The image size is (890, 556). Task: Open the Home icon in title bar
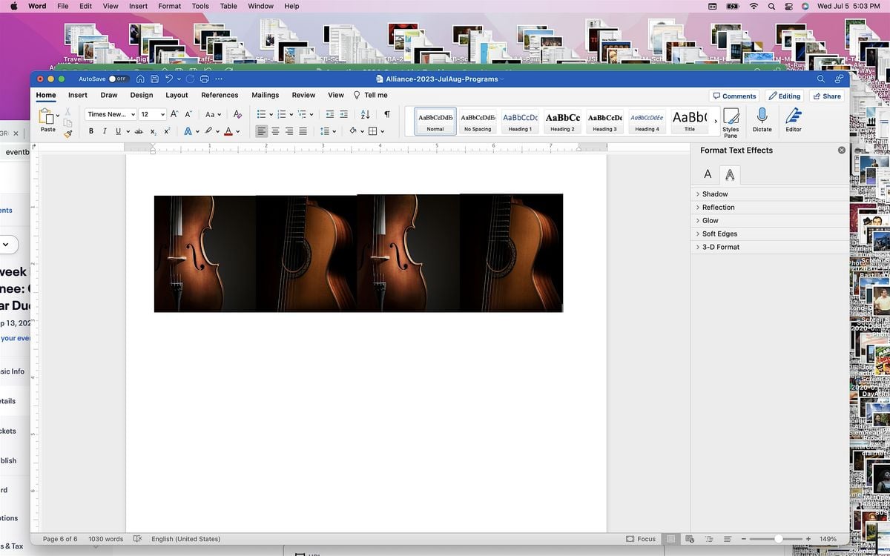(x=140, y=79)
